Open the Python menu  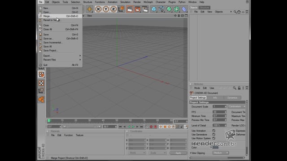point(182,2)
